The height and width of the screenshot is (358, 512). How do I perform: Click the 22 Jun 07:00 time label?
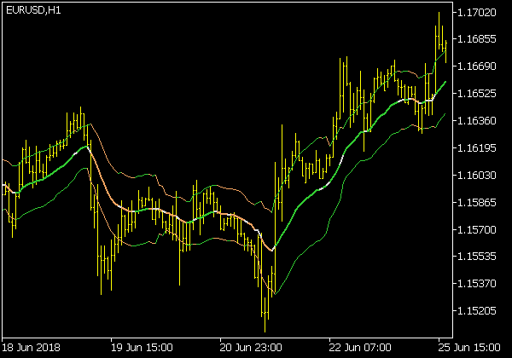pyautogui.click(x=360, y=348)
